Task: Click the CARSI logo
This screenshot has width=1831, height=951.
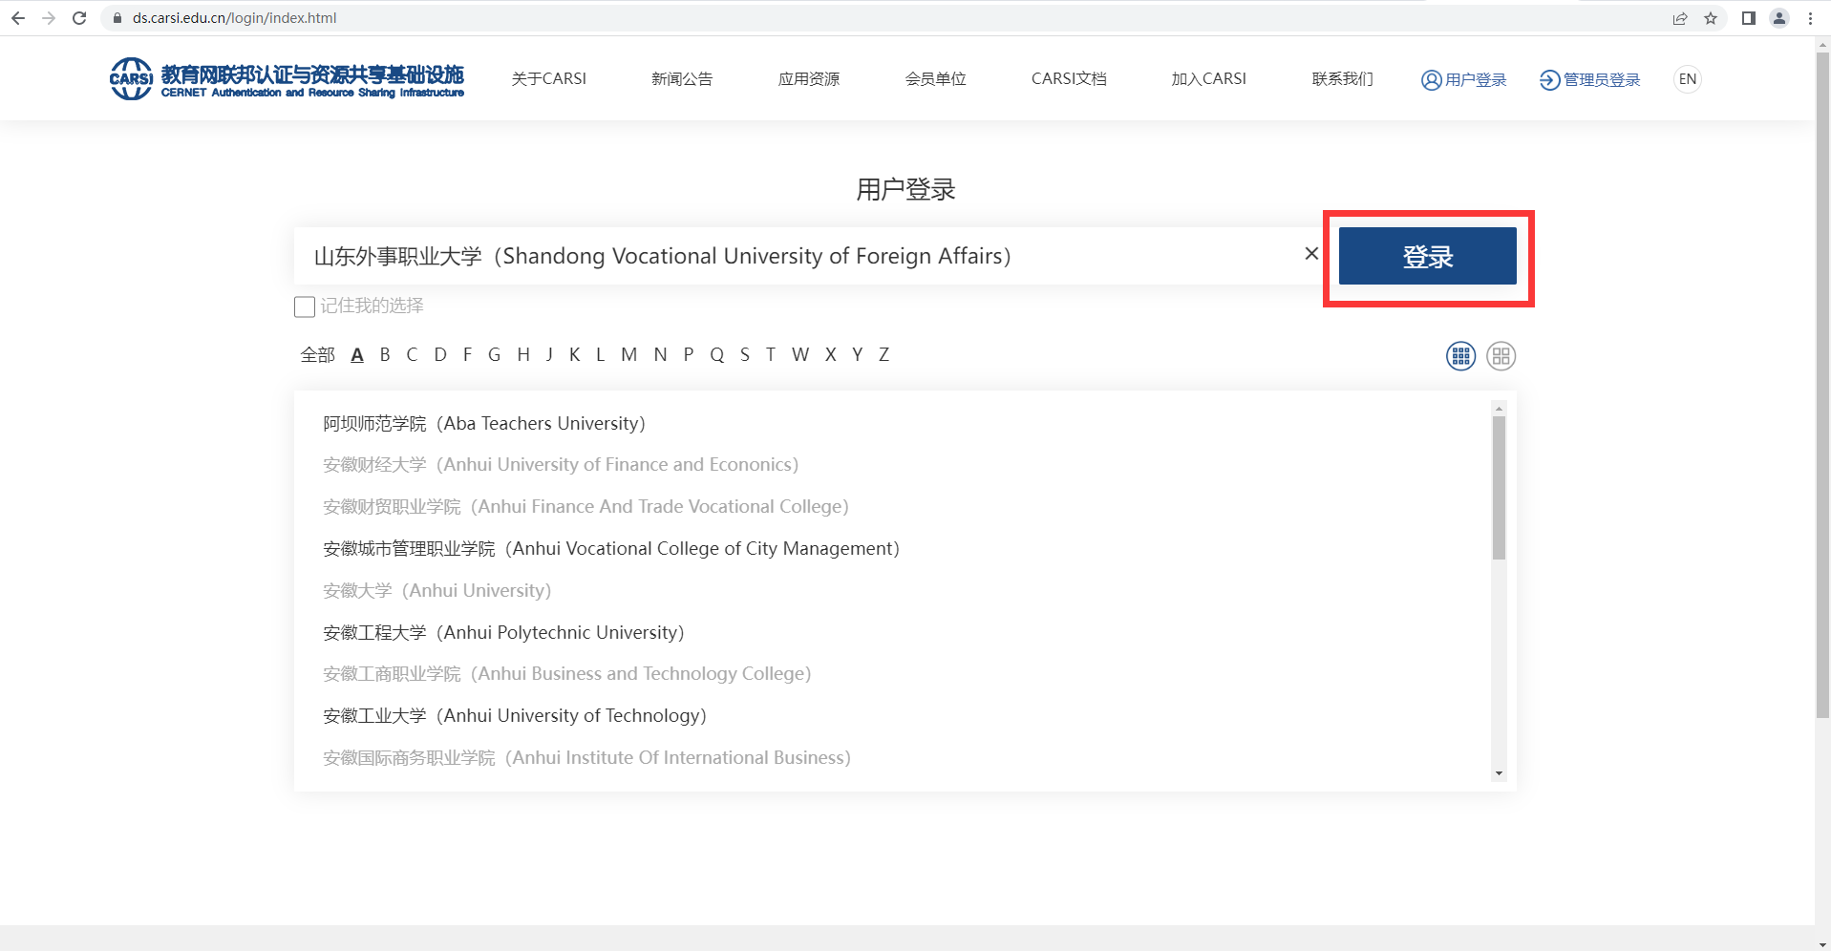Action: [287, 79]
